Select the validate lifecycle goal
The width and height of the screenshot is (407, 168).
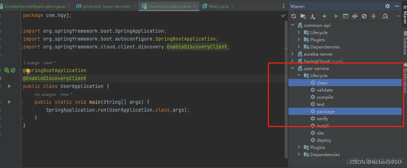click(345, 90)
